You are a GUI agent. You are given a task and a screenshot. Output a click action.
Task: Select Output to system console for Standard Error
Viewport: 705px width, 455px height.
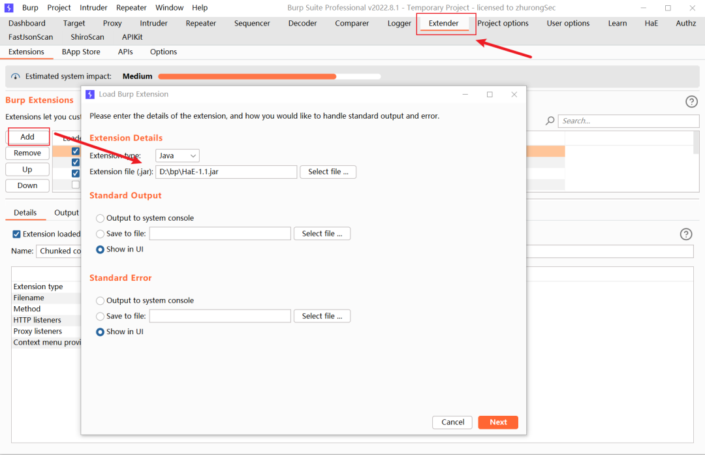(101, 300)
